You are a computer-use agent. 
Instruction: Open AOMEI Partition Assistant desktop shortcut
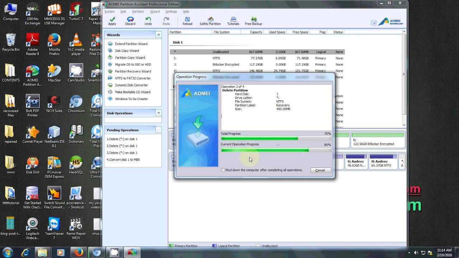(33, 76)
